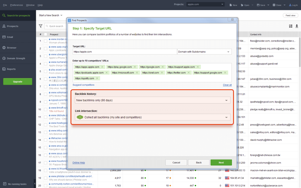Screen dimensions: 301x188
Task: Remove https://apps.apple.com competitor tag
Action: pos(102,67)
